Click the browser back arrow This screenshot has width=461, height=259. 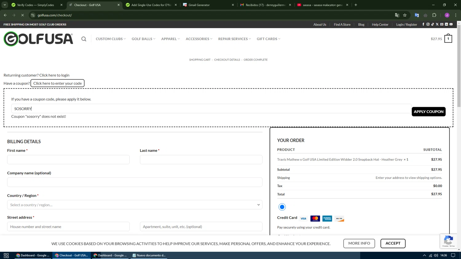tap(5, 15)
